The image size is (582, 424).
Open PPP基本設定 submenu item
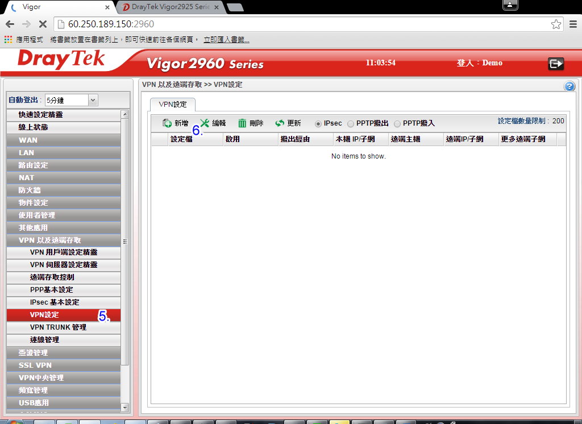(x=64, y=290)
